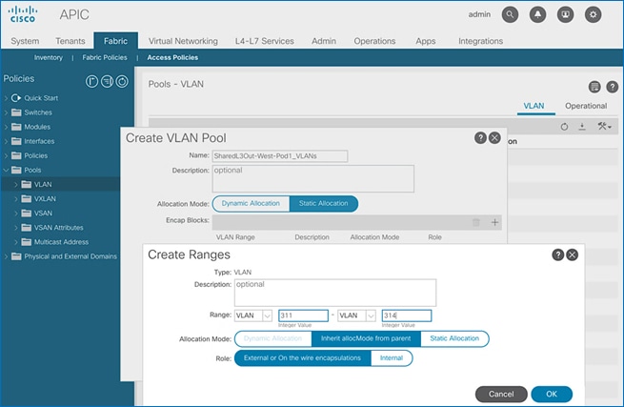This screenshot has width=624, height=407.
Task: Close the Create Ranges dialog
Action: point(573,254)
